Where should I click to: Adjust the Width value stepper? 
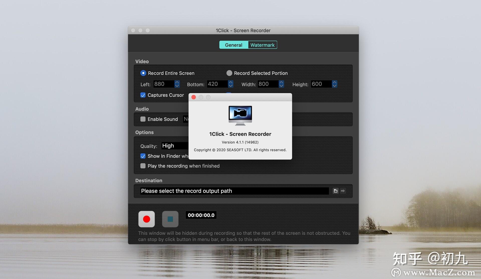click(x=281, y=84)
